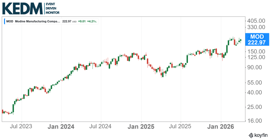
Task: Select the Jan 2025 axis label
Action: click(141, 127)
